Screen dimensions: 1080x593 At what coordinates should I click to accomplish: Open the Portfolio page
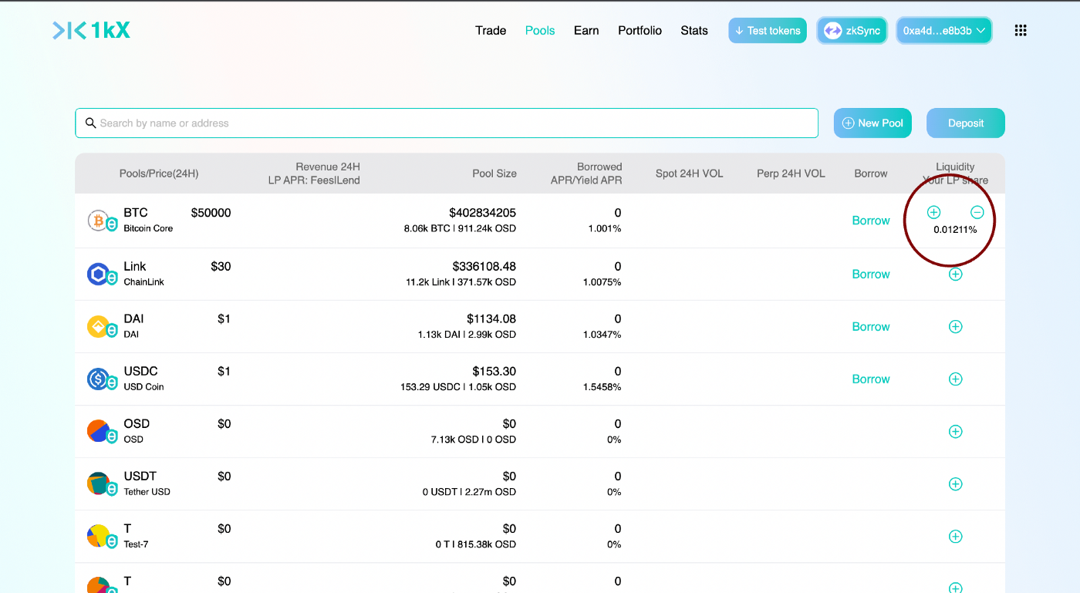point(640,31)
